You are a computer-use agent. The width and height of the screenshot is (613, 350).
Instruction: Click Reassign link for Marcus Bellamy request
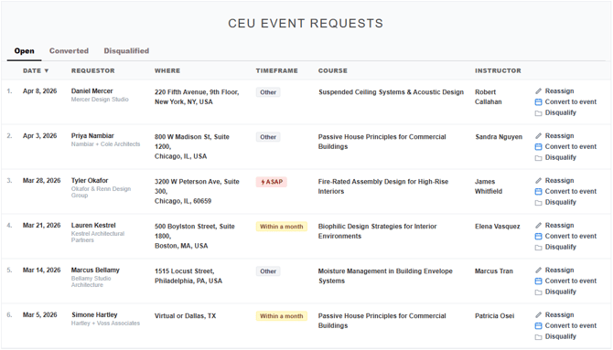click(x=559, y=270)
